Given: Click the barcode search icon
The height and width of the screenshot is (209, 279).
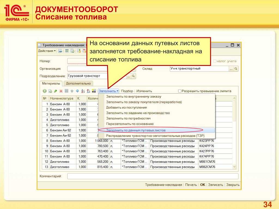Looking at the screenshot, I should click(x=94, y=91).
